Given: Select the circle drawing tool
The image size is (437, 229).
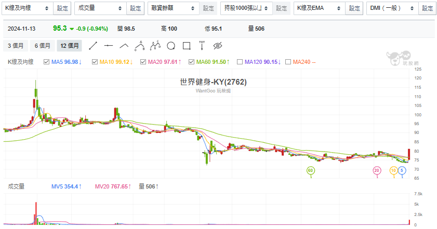Looking at the screenshot, I should (x=171, y=46).
